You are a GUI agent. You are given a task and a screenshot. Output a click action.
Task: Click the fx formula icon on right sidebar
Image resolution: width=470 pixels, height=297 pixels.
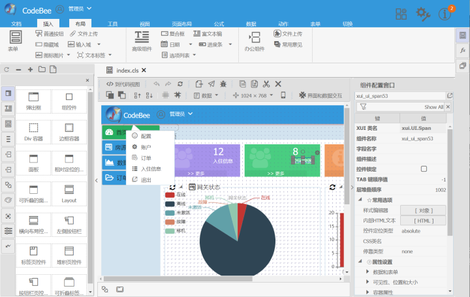click(463, 50)
